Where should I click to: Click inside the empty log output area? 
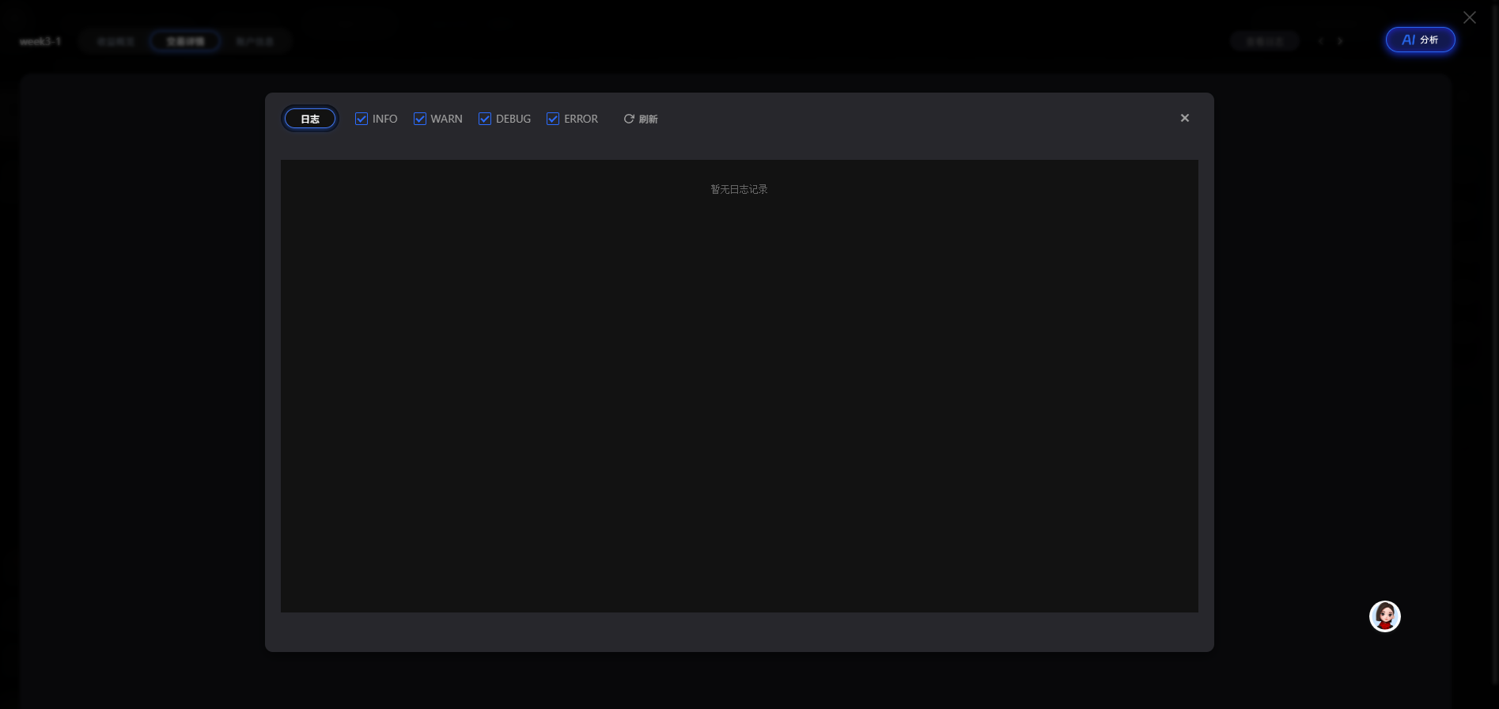(739, 396)
